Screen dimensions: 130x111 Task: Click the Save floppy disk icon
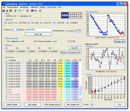click(4, 11)
